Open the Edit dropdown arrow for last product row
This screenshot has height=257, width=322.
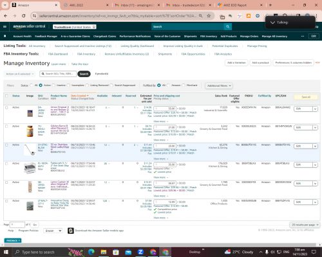point(315,202)
